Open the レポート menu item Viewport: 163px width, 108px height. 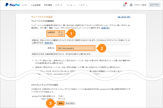pos(59,5)
